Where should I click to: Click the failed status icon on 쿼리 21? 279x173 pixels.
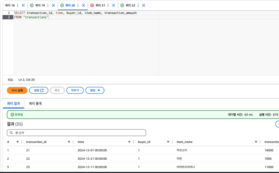[92, 6]
